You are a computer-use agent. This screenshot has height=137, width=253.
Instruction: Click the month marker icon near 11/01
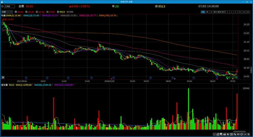(68, 78)
